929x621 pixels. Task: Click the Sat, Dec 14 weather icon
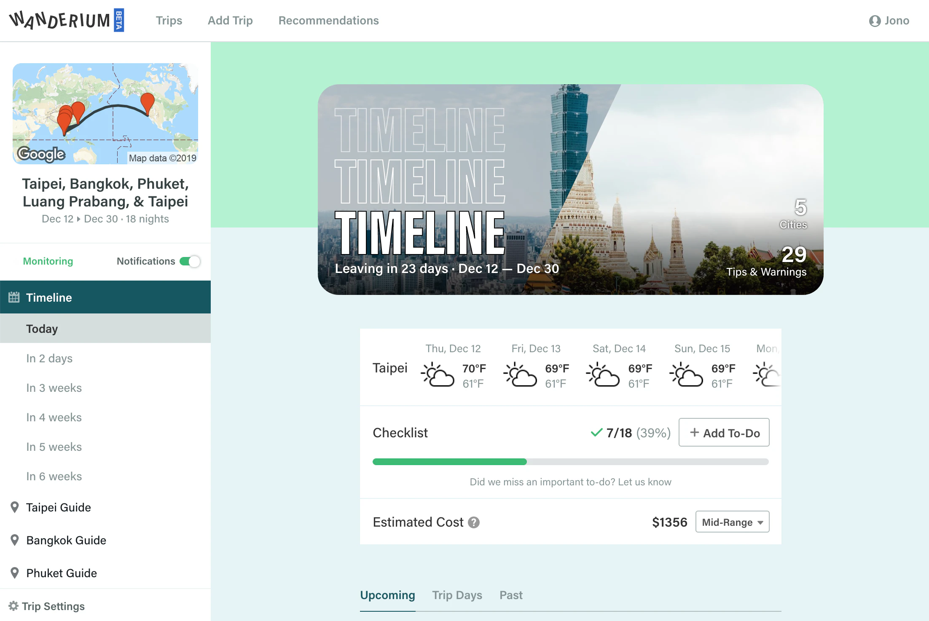(603, 374)
